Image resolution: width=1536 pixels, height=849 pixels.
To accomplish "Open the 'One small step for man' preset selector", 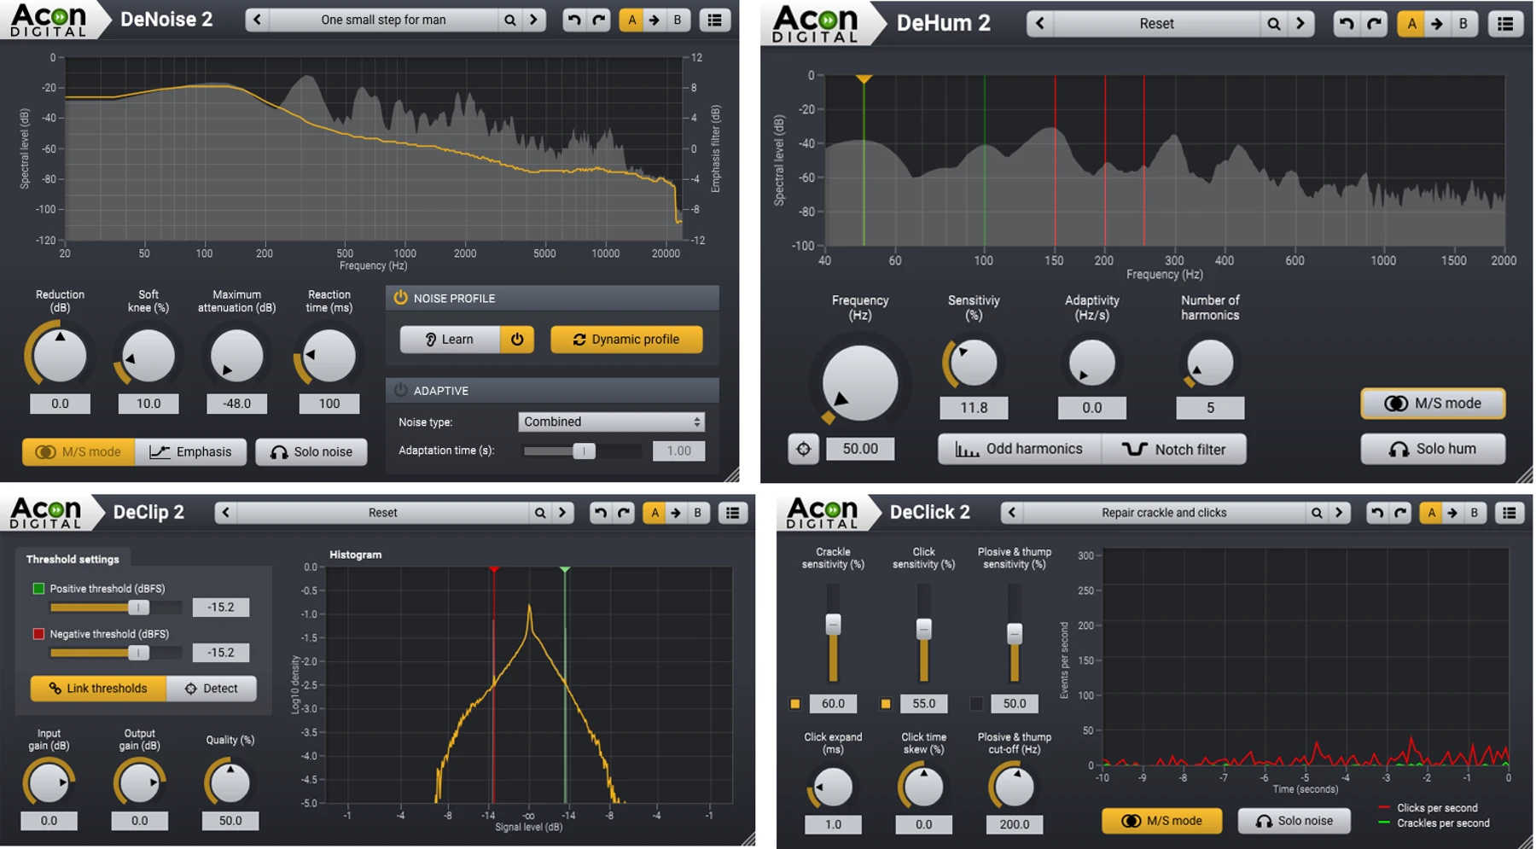I will click(383, 20).
